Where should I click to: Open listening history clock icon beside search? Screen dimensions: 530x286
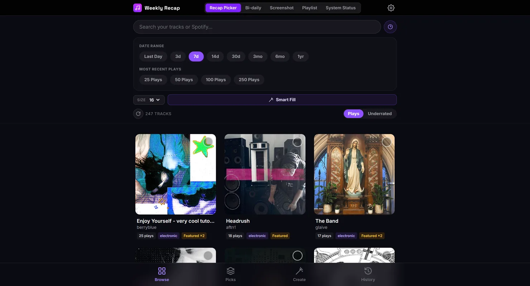390,27
